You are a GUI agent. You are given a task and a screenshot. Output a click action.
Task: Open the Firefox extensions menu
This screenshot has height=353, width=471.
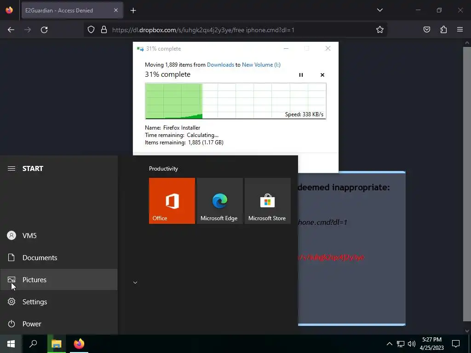coord(443,29)
